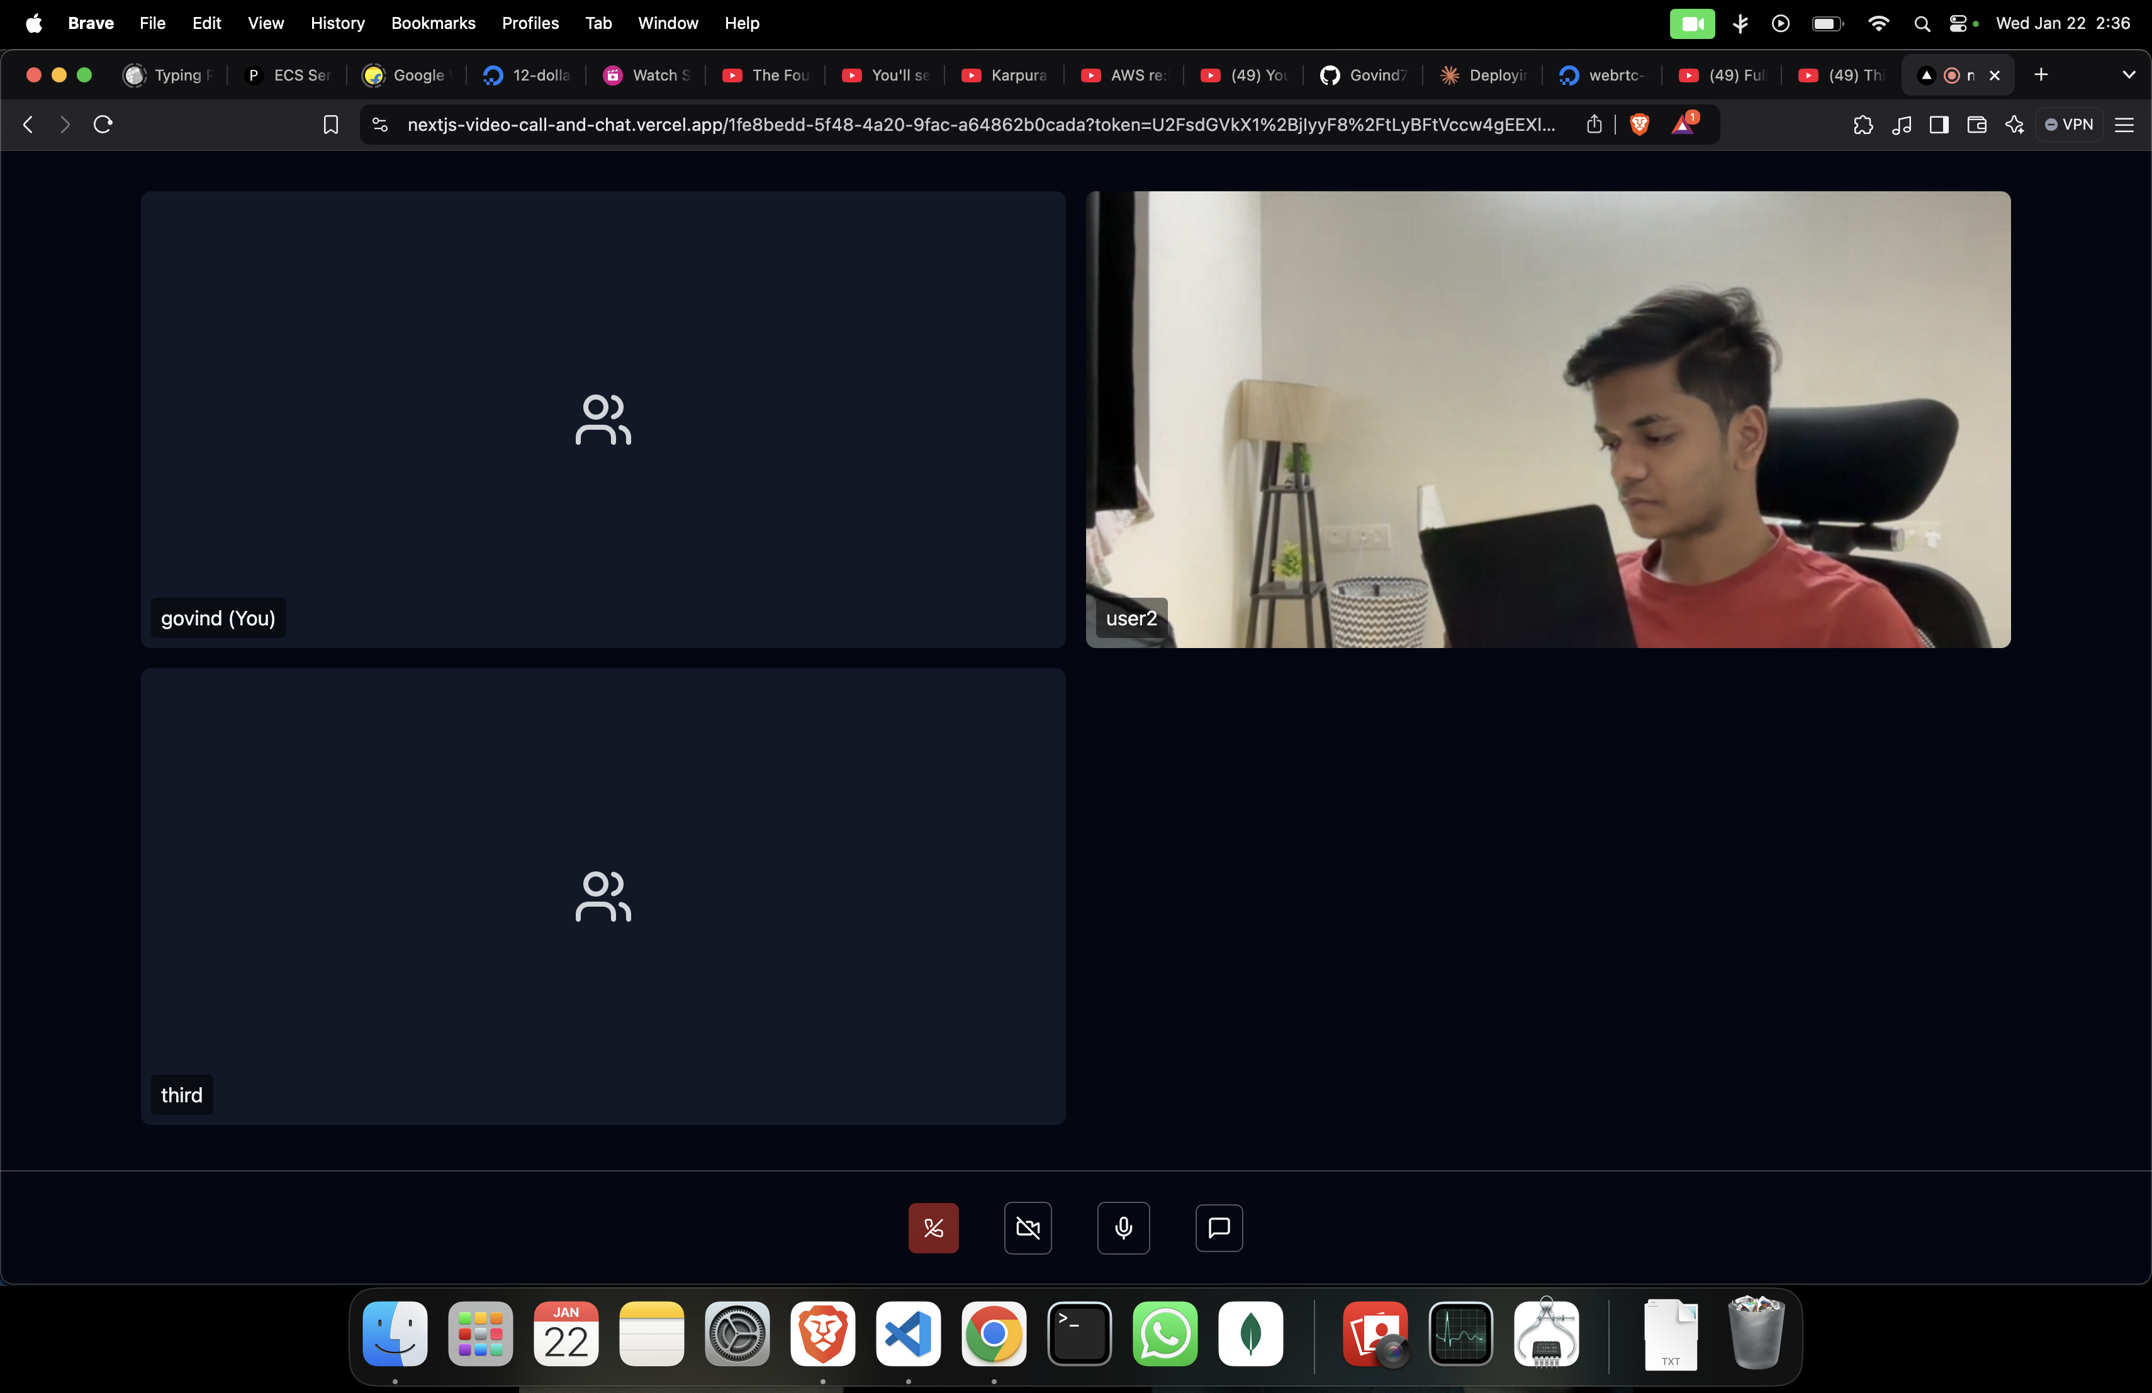Click the VPN button
Screen dimensions: 2152x1393
point(2069,125)
